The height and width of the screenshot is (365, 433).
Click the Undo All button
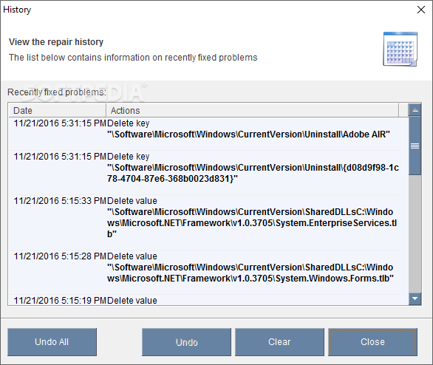click(52, 342)
